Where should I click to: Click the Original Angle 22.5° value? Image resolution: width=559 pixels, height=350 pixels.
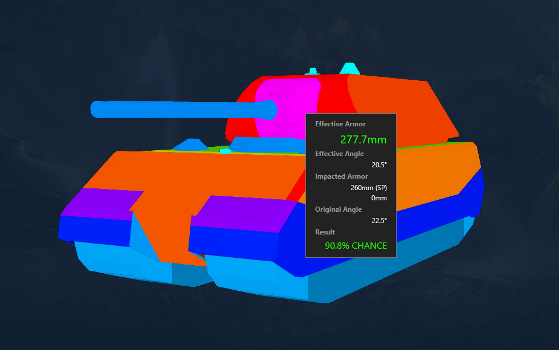(x=379, y=220)
